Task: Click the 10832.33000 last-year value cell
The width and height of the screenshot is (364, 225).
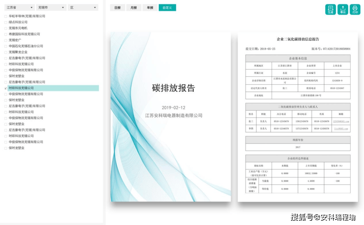Action: (x=311, y=173)
